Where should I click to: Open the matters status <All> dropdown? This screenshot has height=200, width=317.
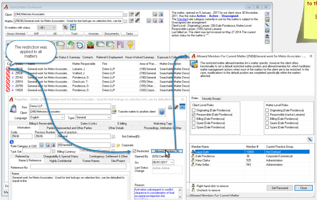tap(46, 28)
